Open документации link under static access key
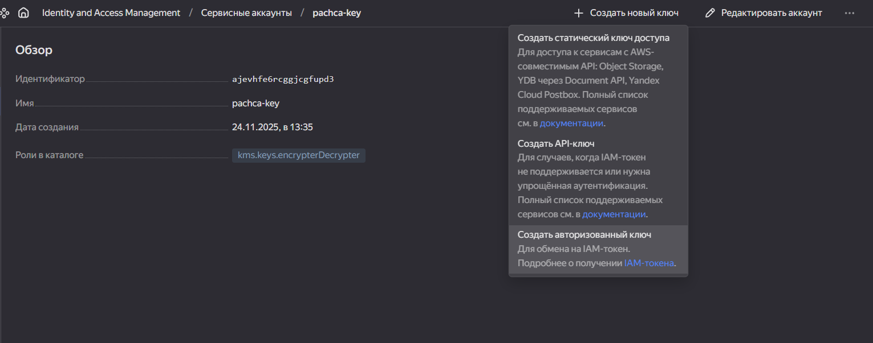Viewport: 873px width, 343px height. point(571,123)
